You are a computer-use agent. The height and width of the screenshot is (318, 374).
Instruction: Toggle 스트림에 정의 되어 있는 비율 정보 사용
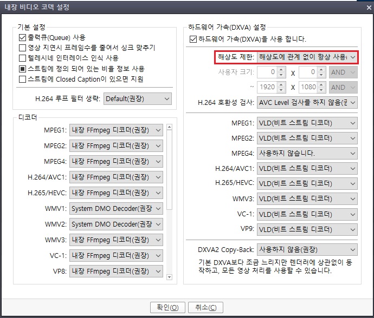(x=22, y=69)
